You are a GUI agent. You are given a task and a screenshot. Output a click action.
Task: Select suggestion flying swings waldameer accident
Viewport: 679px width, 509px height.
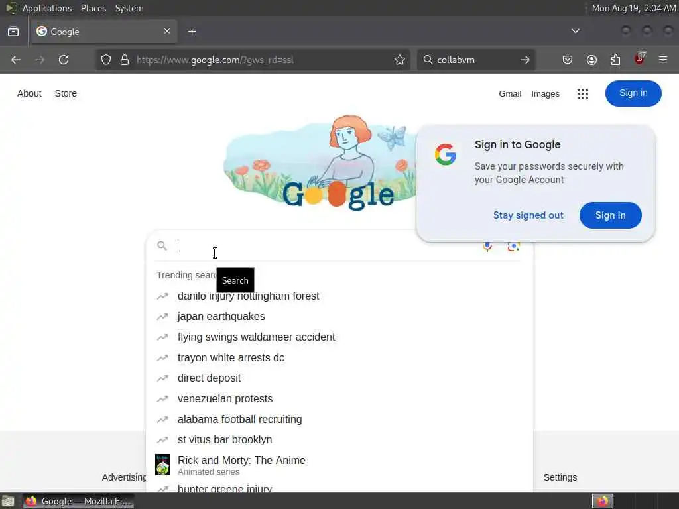pos(339,337)
